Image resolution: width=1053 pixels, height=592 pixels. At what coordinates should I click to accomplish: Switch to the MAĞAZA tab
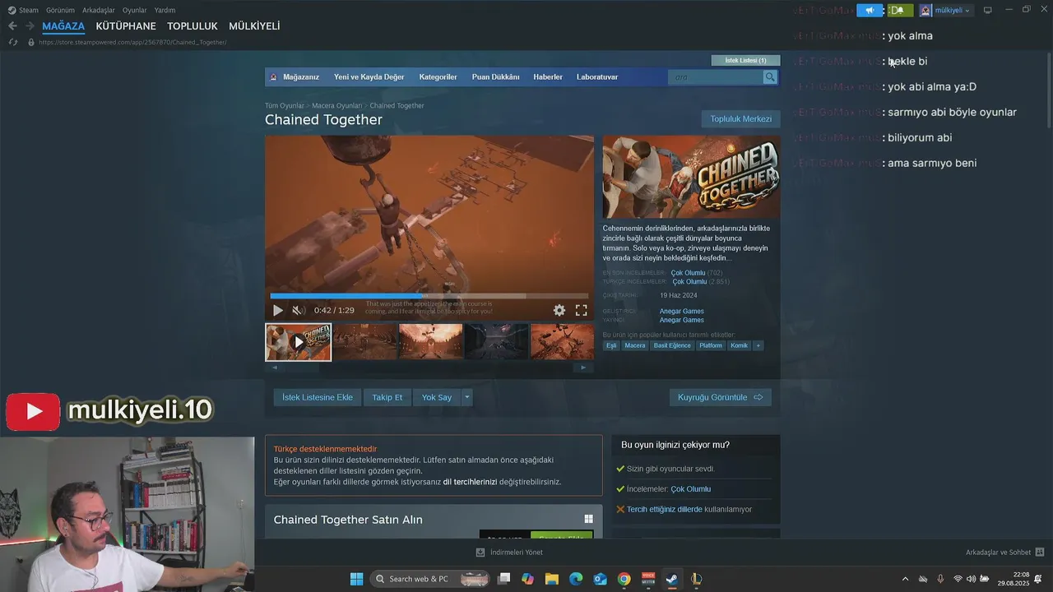63,26
